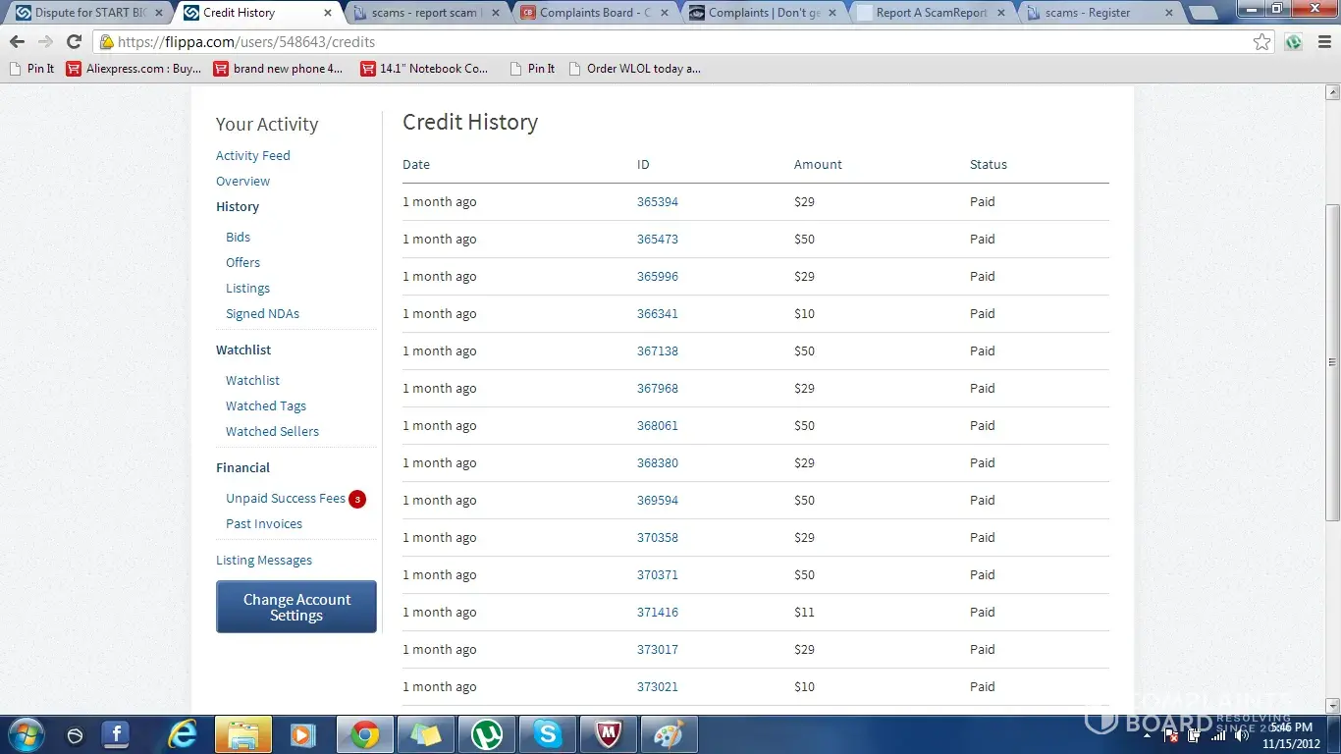Click the browser Forward arrow
The height and width of the screenshot is (754, 1341).
pyautogui.click(x=45, y=42)
